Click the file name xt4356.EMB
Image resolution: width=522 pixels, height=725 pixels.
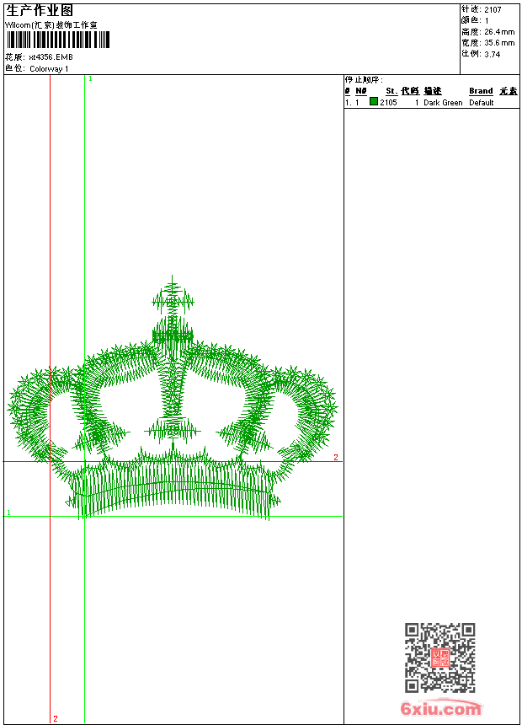click(51, 57)
